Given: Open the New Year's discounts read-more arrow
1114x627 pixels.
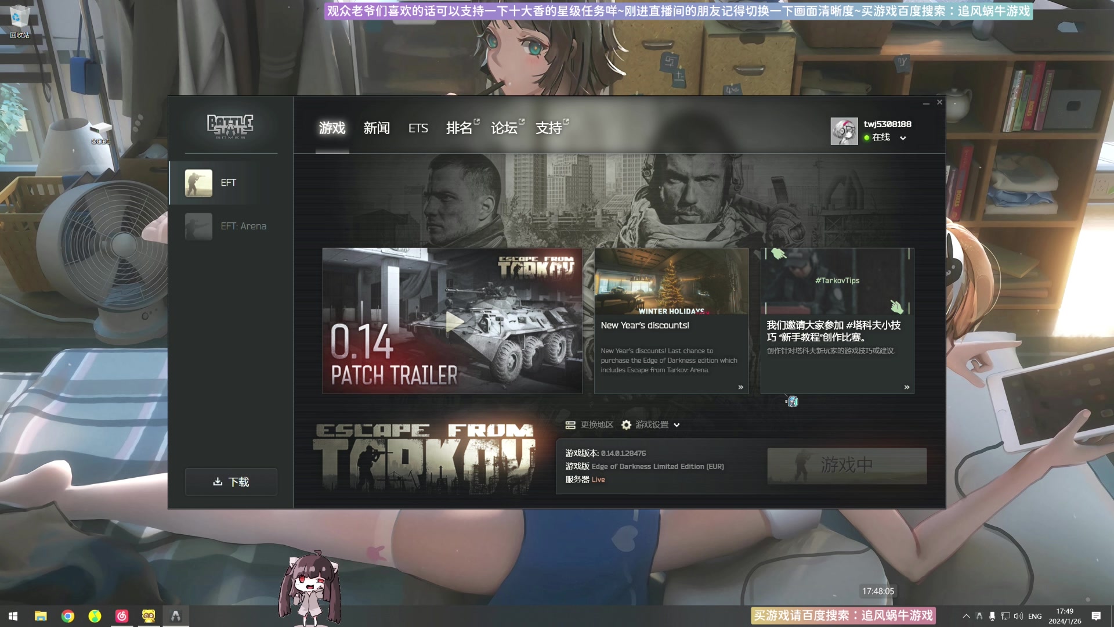Looking at the screenshot, I should click(741, 387).
